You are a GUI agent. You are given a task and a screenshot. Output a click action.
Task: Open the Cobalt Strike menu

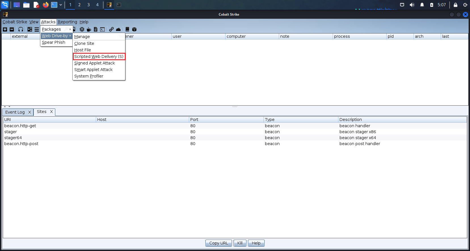[x=15, y=22]
